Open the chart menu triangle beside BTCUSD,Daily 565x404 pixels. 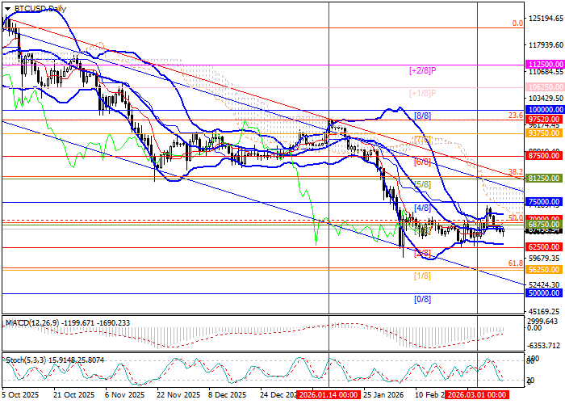(7, 9)
